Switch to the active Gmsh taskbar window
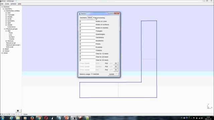214x120 pixels. point(74,118)
